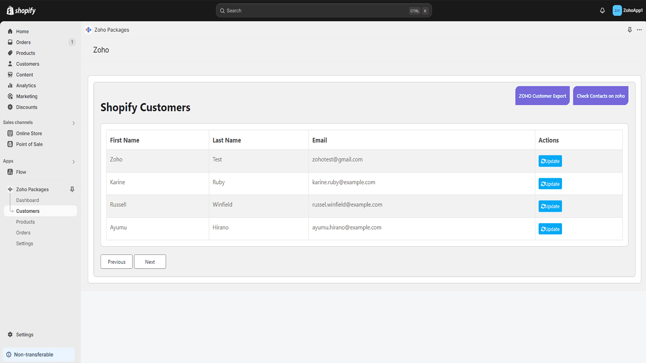The image size is (646, 363).
Task: Select Products under Zoho Packages
Action: pos(25,222)
